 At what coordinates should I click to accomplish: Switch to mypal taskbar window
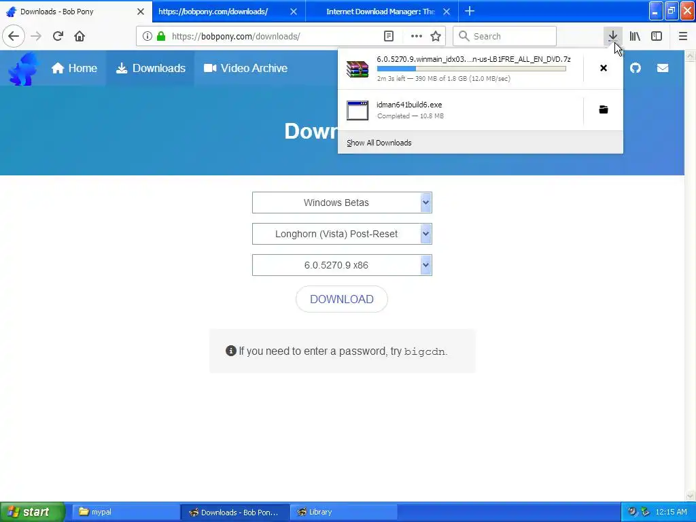tap(126, 512)
